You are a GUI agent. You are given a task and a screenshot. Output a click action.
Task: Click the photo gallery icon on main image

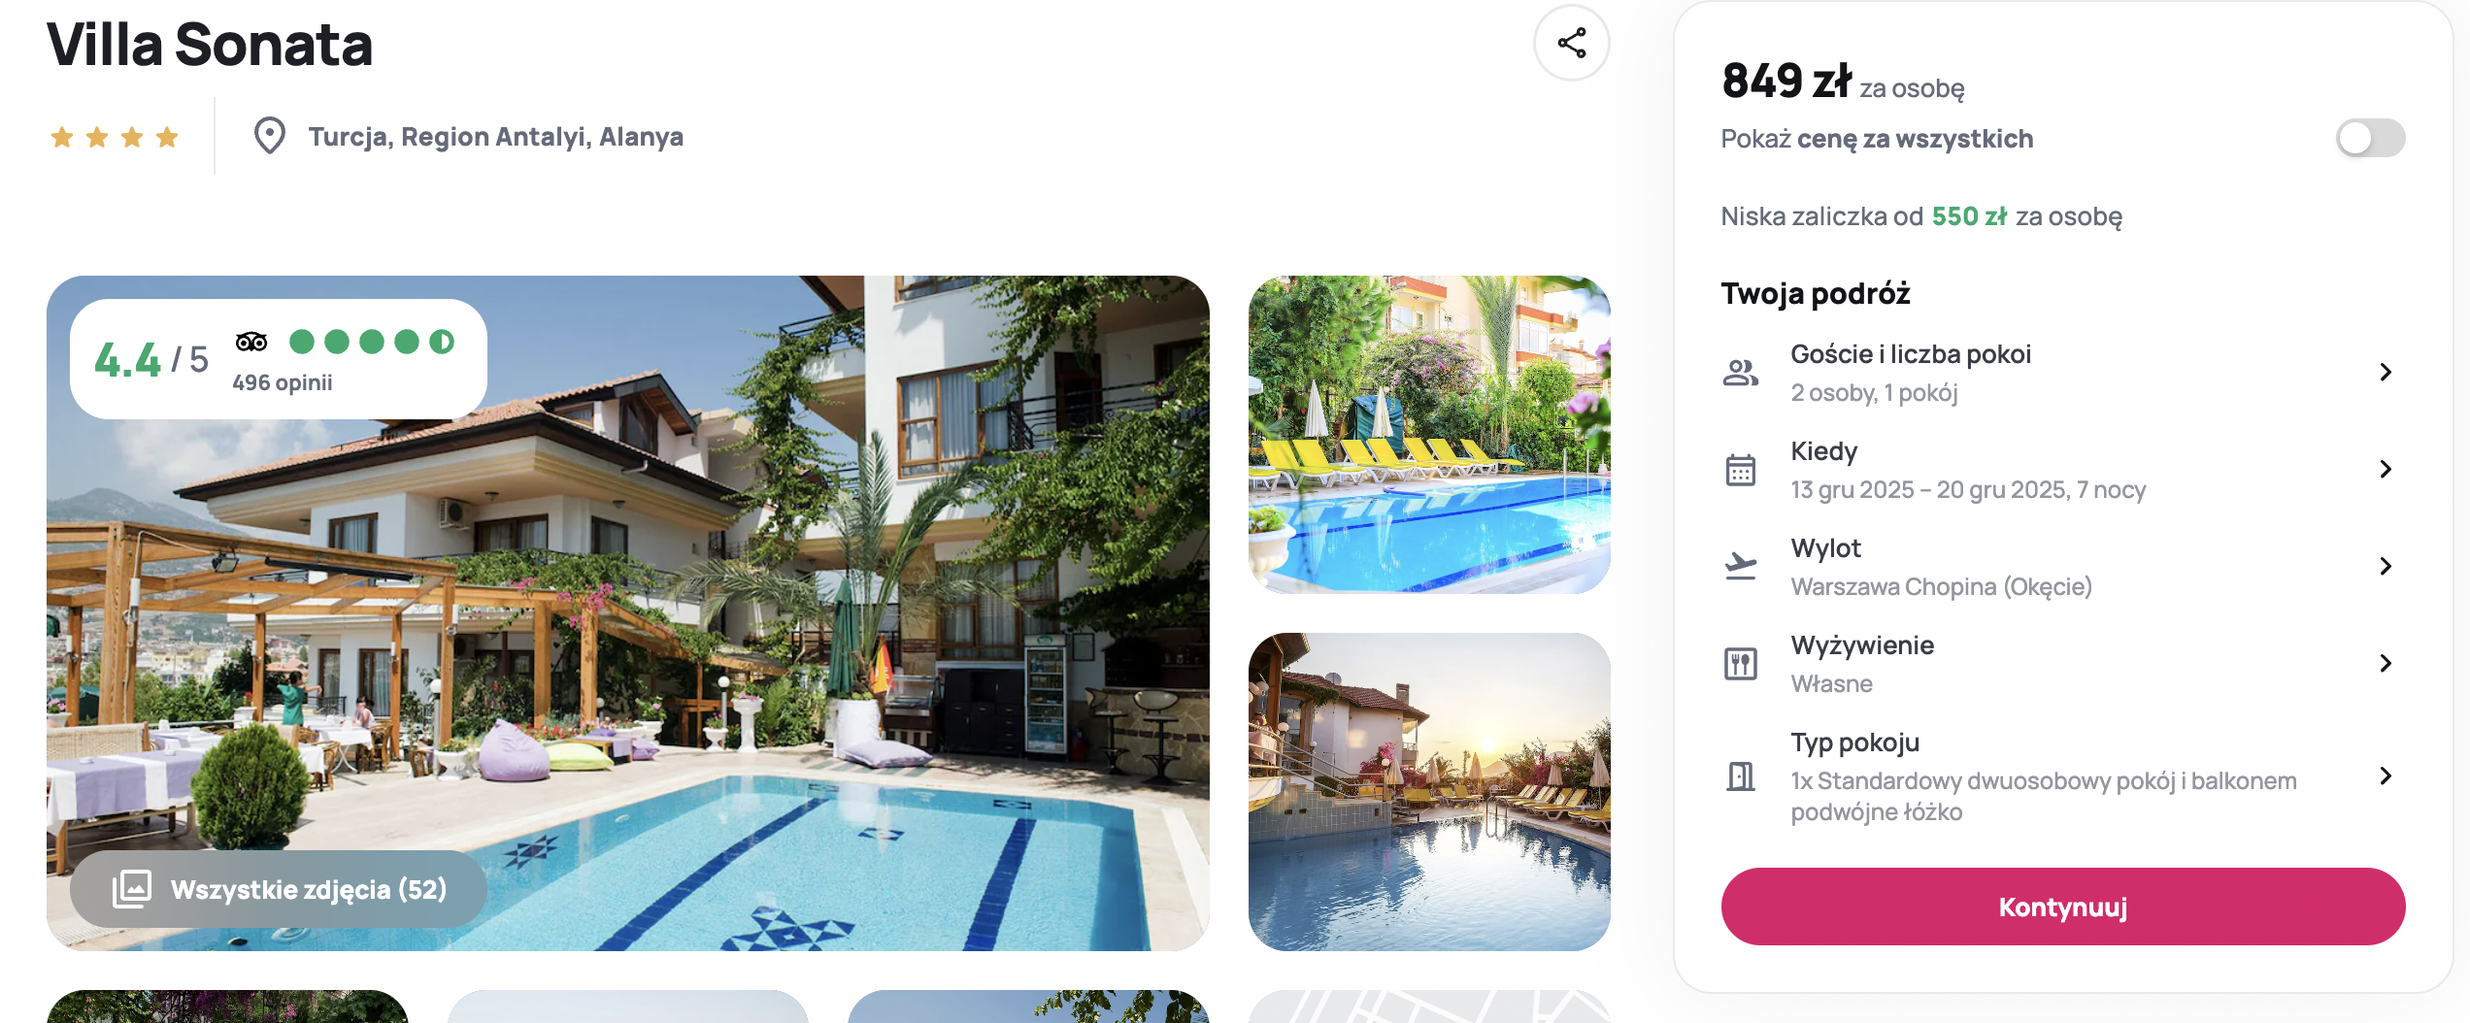[132, 889]
